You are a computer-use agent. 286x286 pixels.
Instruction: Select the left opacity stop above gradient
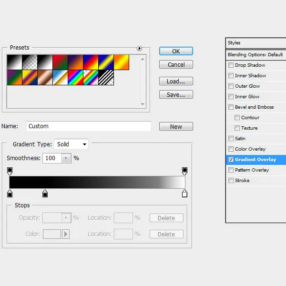pyautogui.click(x=10, y=171)
